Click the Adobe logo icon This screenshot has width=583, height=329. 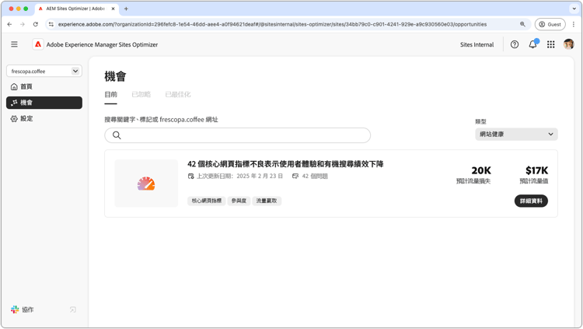click(38, 44)
